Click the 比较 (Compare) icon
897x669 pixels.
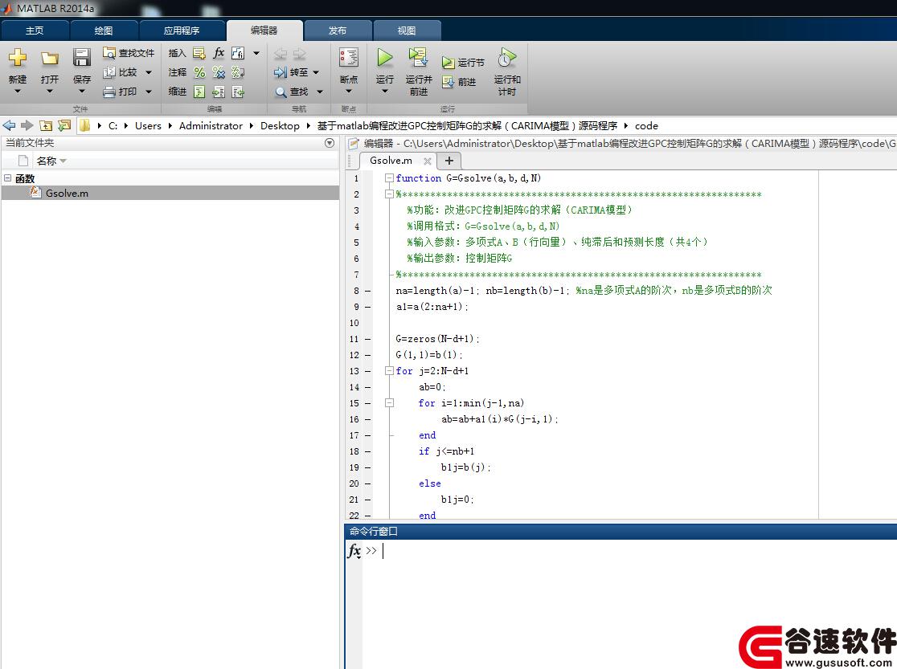click(x=109, y=72)
